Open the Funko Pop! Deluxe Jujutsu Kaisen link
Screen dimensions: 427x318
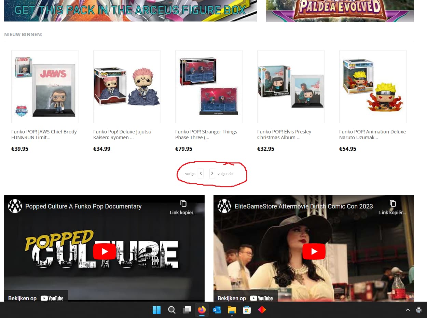click(x=122, y=134)
